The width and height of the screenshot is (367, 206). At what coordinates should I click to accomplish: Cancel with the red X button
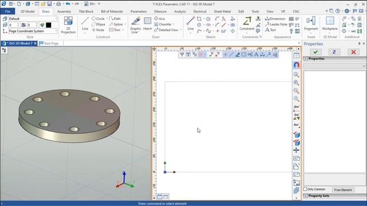[x=353, y=52]
